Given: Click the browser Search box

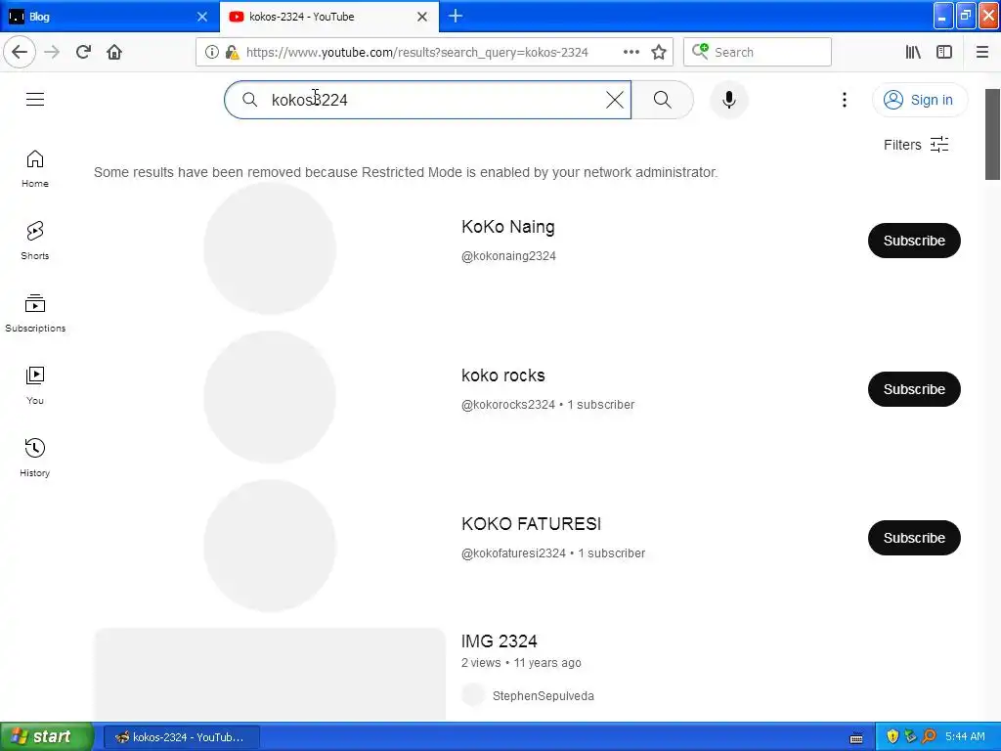Looking at the screenshot, I should coord(758,52).
